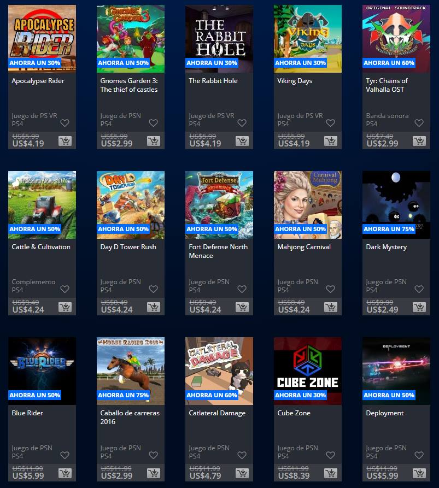This screenshot has width=439, height=488.
Task: Add Blue Rider to cart
Action: (65, 474)
